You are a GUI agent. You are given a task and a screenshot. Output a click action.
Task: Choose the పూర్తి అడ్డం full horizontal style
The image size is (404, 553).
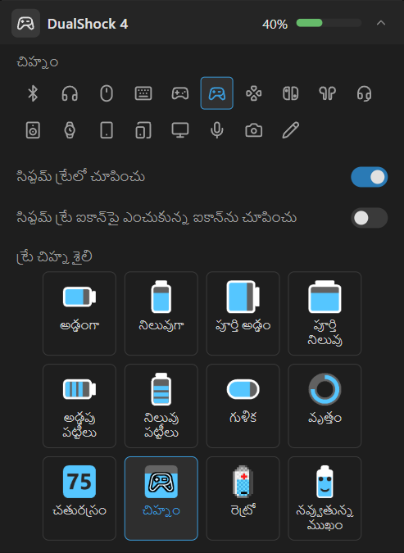click(x=243, y=313)
